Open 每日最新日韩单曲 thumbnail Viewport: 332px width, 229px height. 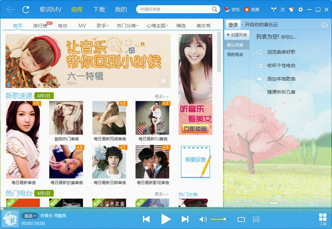tap(110, 162)
